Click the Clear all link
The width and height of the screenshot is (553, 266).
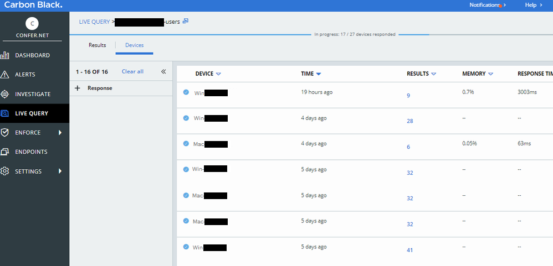click(132, 71)
